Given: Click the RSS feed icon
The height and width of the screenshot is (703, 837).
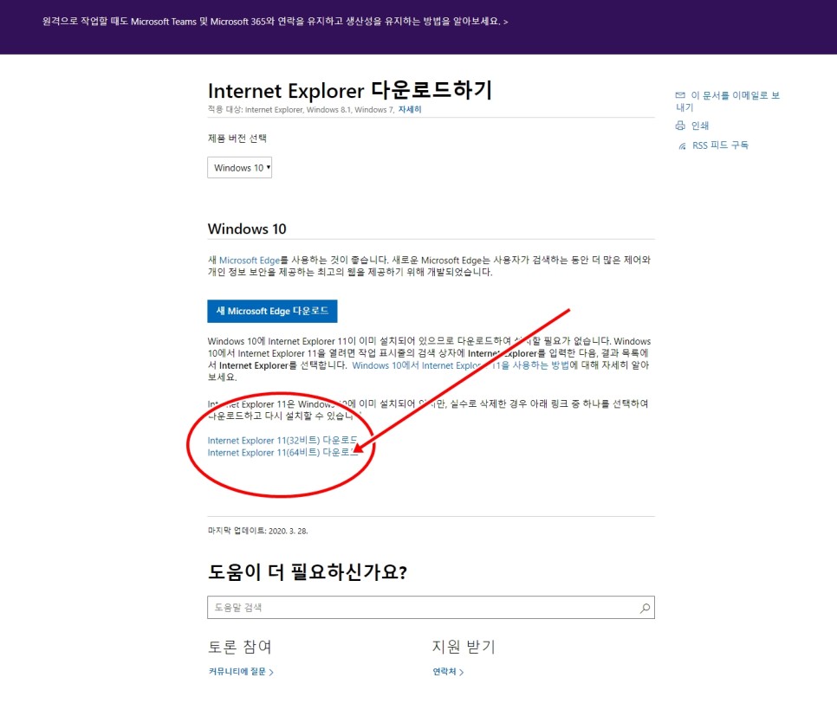Looking at the screenshot, I should tap(682, 145).
